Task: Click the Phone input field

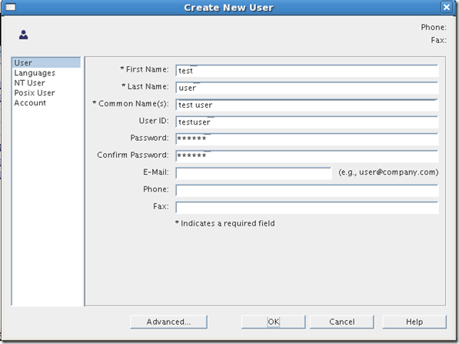Action: click(x=307, y=190)
